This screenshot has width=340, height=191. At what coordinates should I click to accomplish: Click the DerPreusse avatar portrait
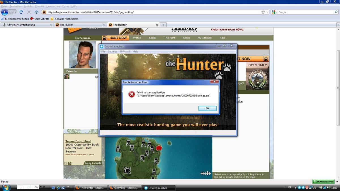[82, 55]
